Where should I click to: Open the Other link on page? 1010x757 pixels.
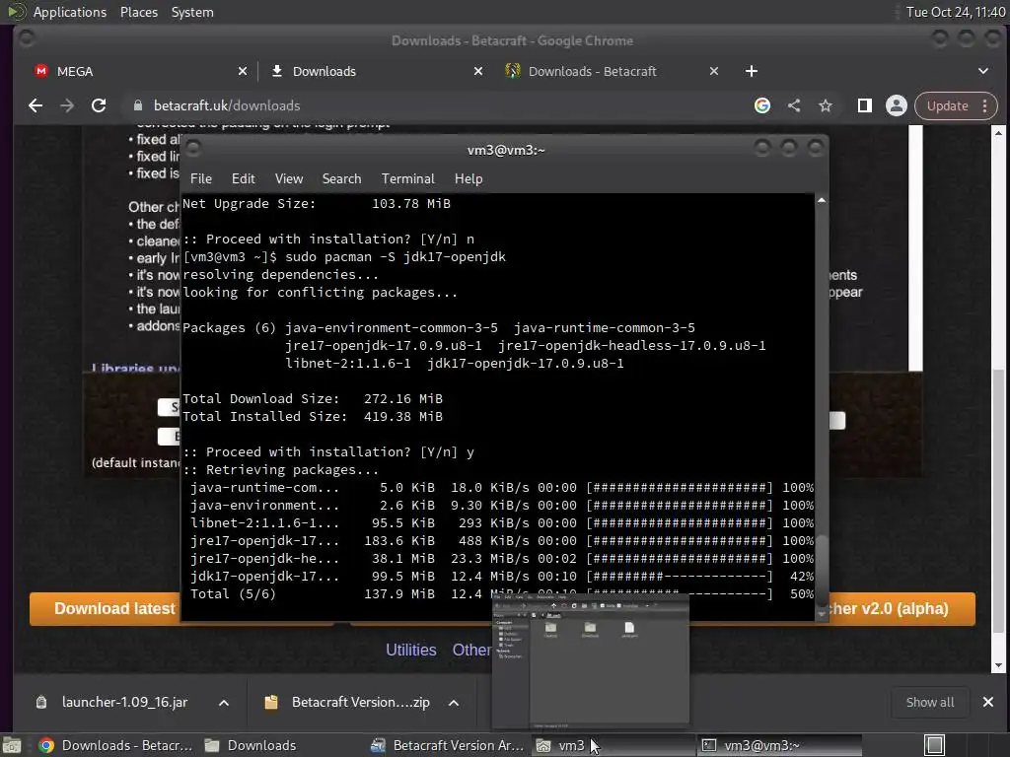pyautogui.click(x=471, y=651)
